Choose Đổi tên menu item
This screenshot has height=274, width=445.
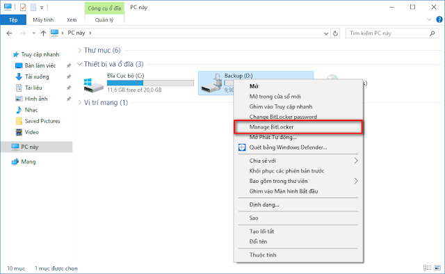click(x=298, y=241)
